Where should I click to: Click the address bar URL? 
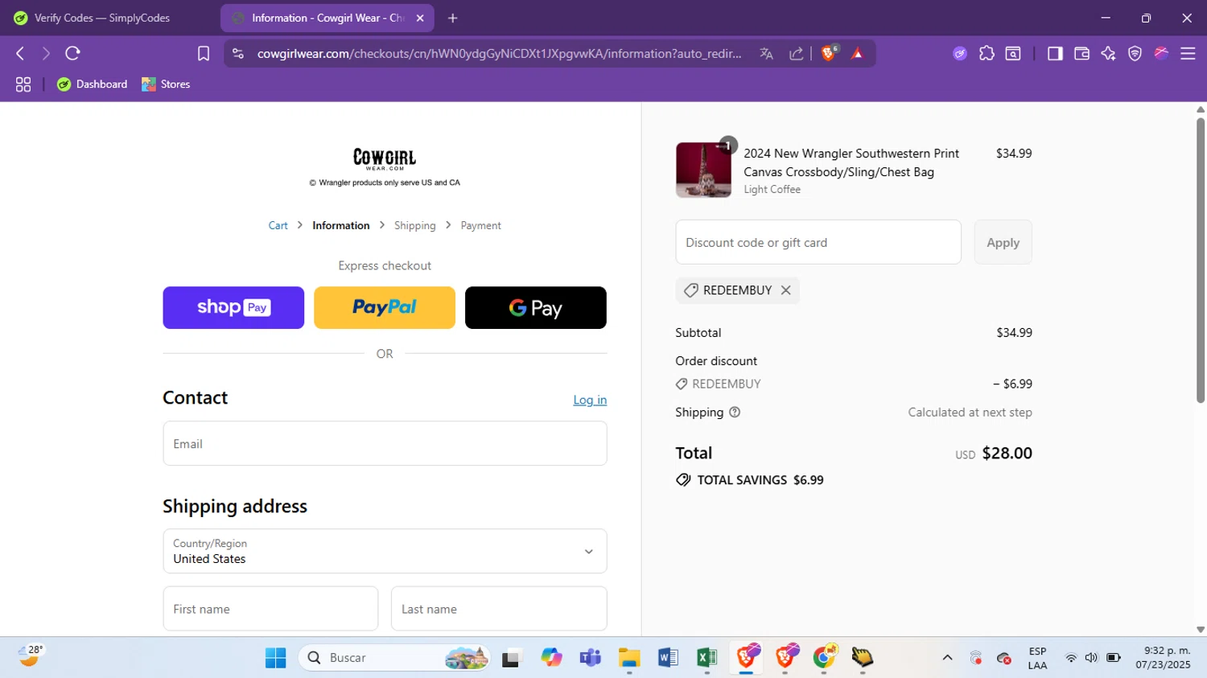[499, 53]
